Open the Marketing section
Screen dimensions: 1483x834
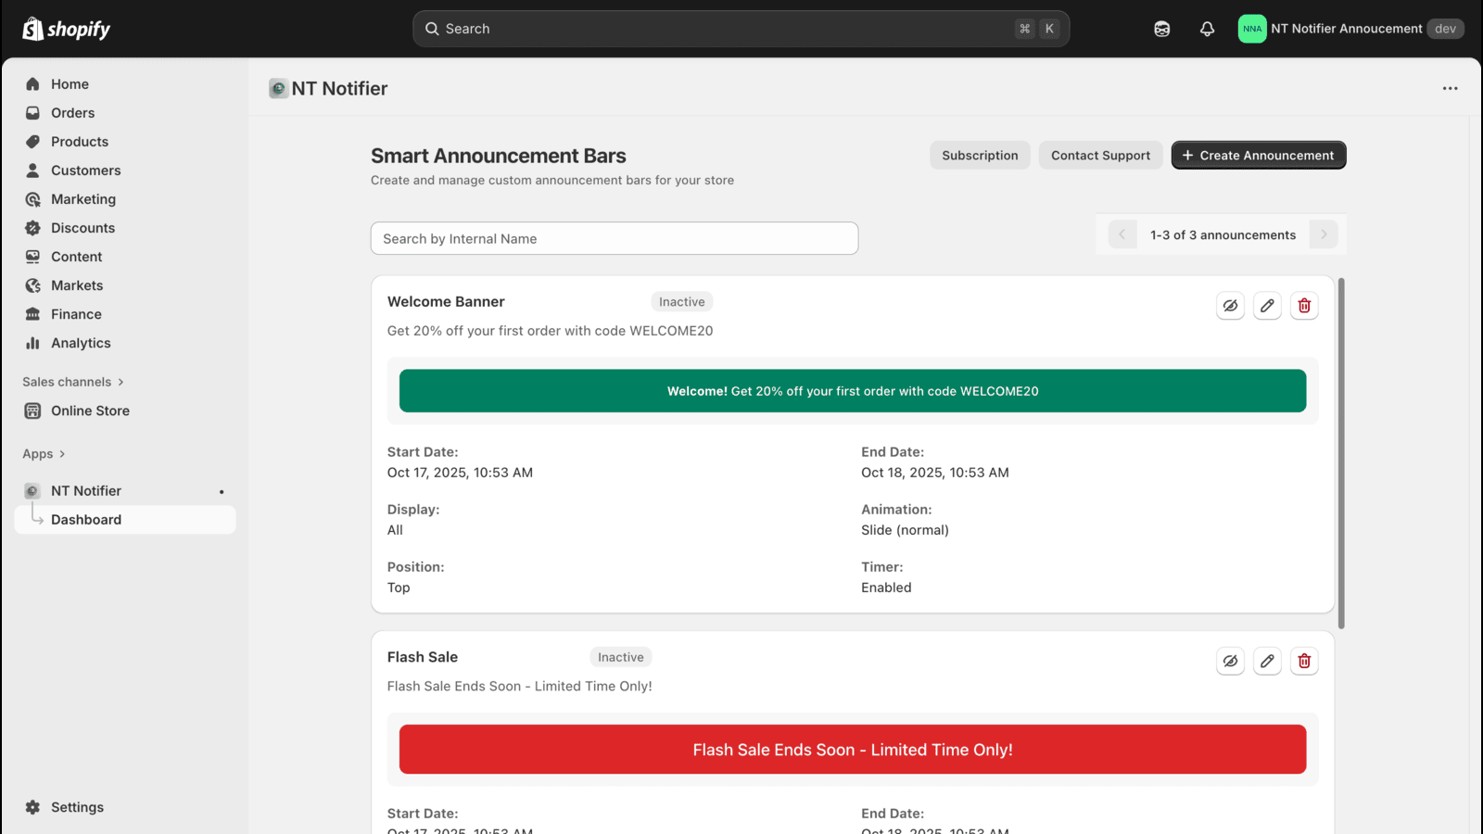pyautogui.click(x=82, y=198)
